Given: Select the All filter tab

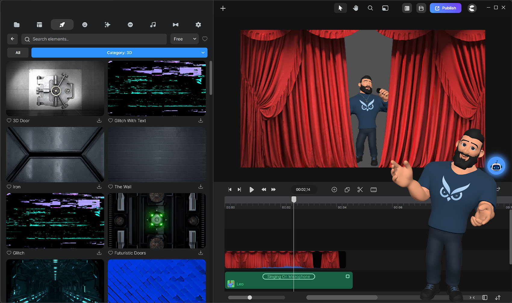Looking at the screenshot, I should (x=18, y=53).
